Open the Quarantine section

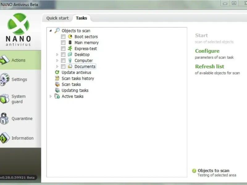pyautogui.click(x=20, y=119)
